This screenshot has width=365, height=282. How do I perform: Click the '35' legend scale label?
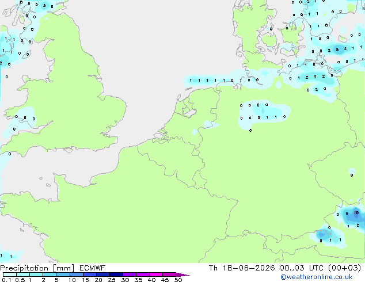click(138, 280)
